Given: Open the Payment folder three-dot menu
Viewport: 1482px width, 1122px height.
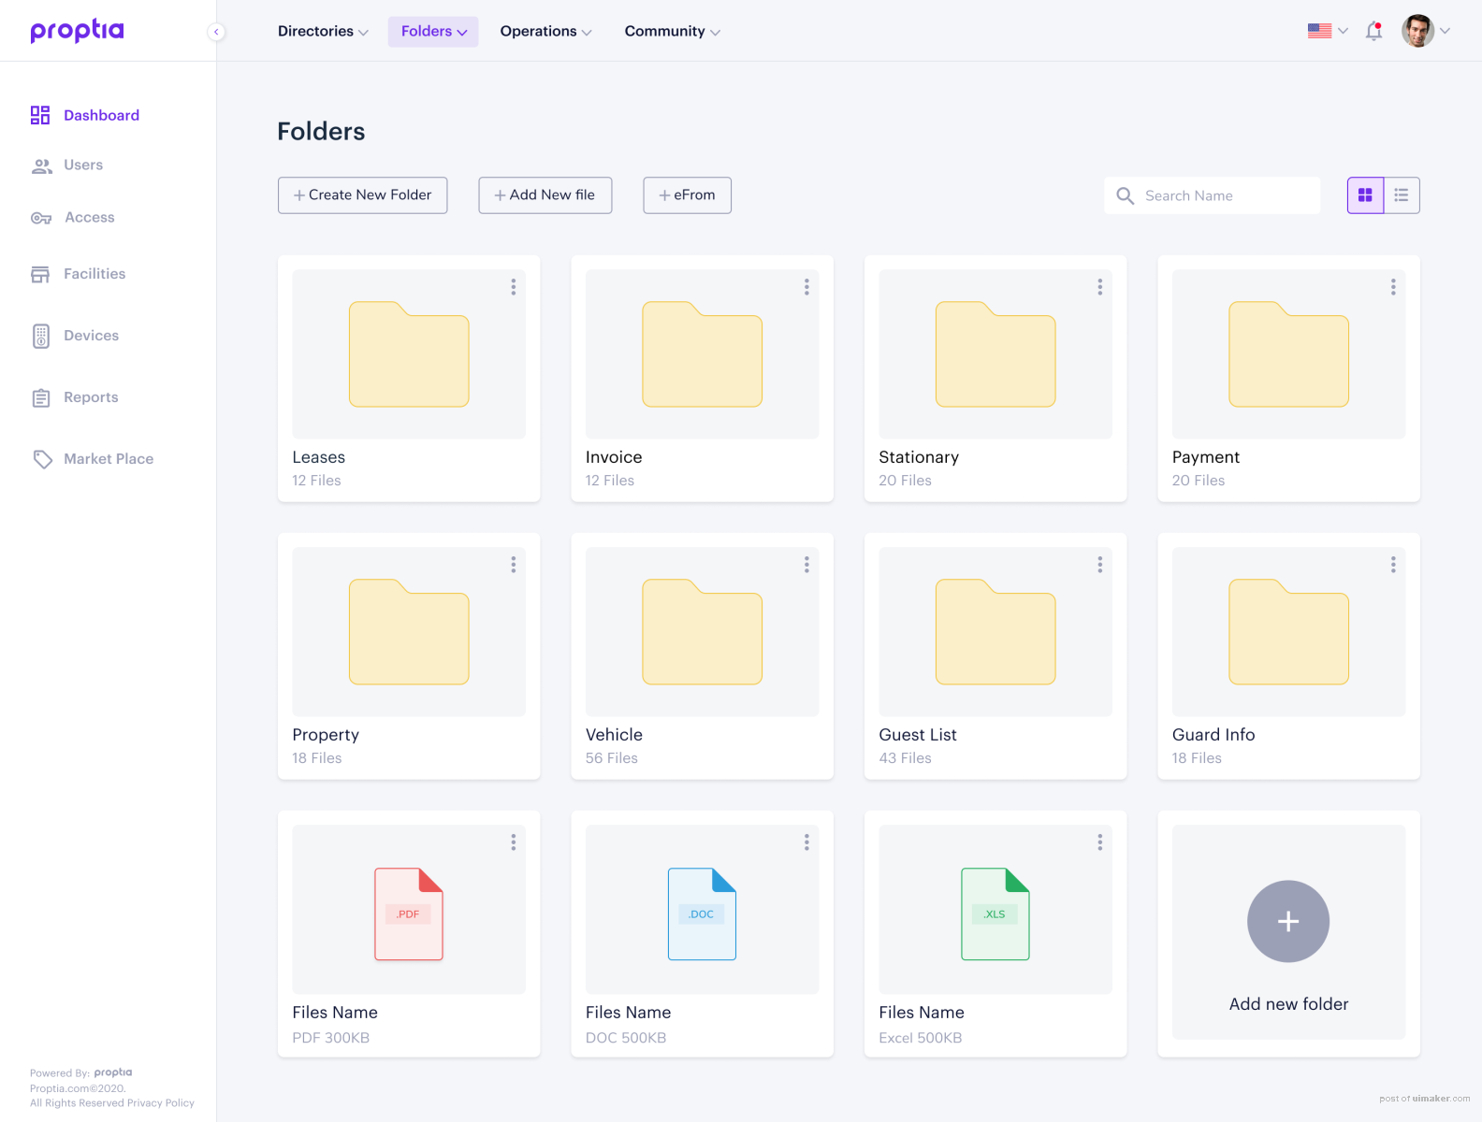Looking at the screenshot, I should pos(1393,287).
